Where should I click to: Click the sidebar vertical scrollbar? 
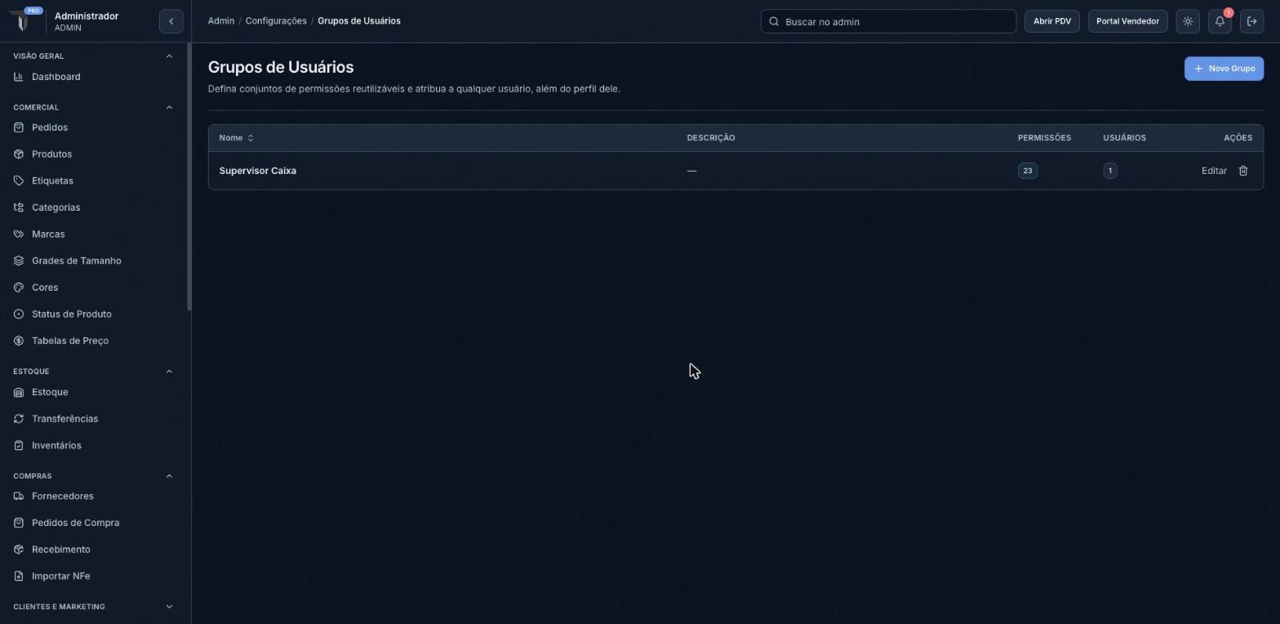[x=189, y=176]
